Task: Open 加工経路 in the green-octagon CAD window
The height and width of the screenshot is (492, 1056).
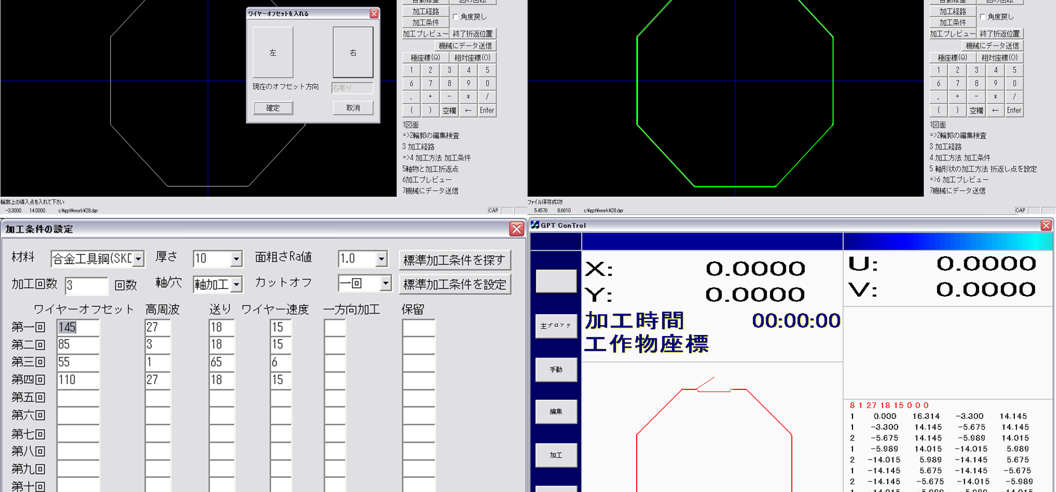Action: click(x=952, y=11)
